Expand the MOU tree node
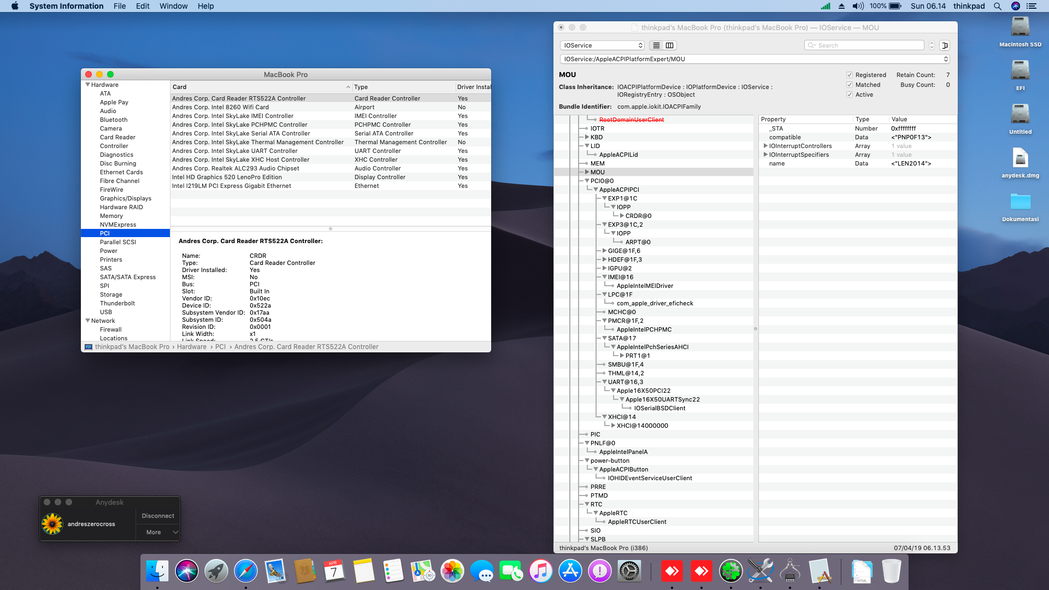Viewport: 1049px width, 590px height. click(x=587, y=172)
